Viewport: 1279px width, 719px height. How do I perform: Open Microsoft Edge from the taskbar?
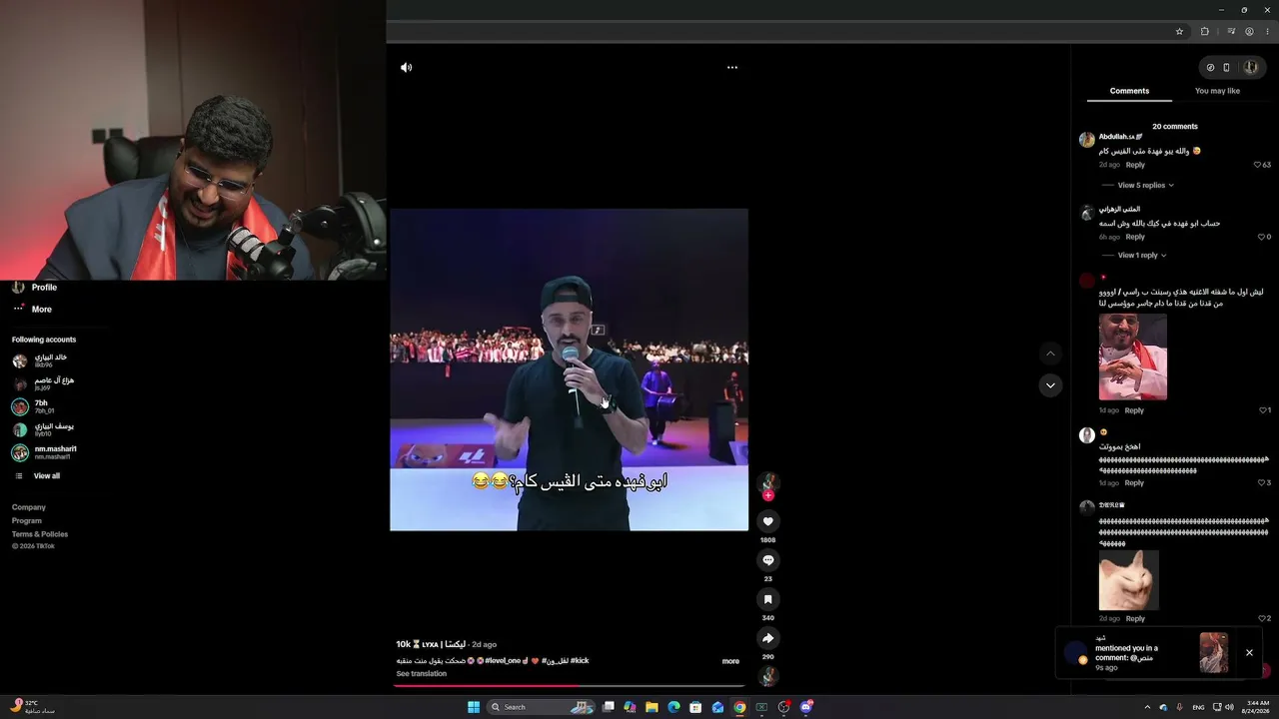673,707
